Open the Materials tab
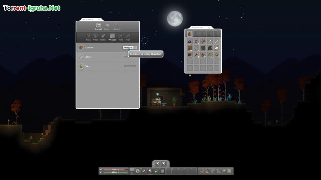Viewport: 321px width, 180px height. pos(116,26)
